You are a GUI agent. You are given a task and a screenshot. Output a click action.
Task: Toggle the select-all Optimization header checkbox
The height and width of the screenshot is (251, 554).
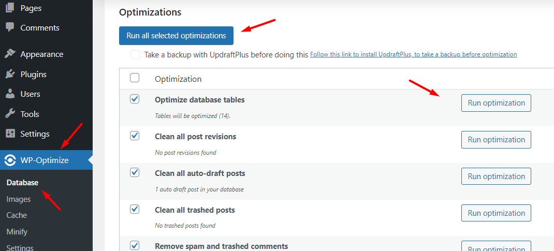(135, 78)
